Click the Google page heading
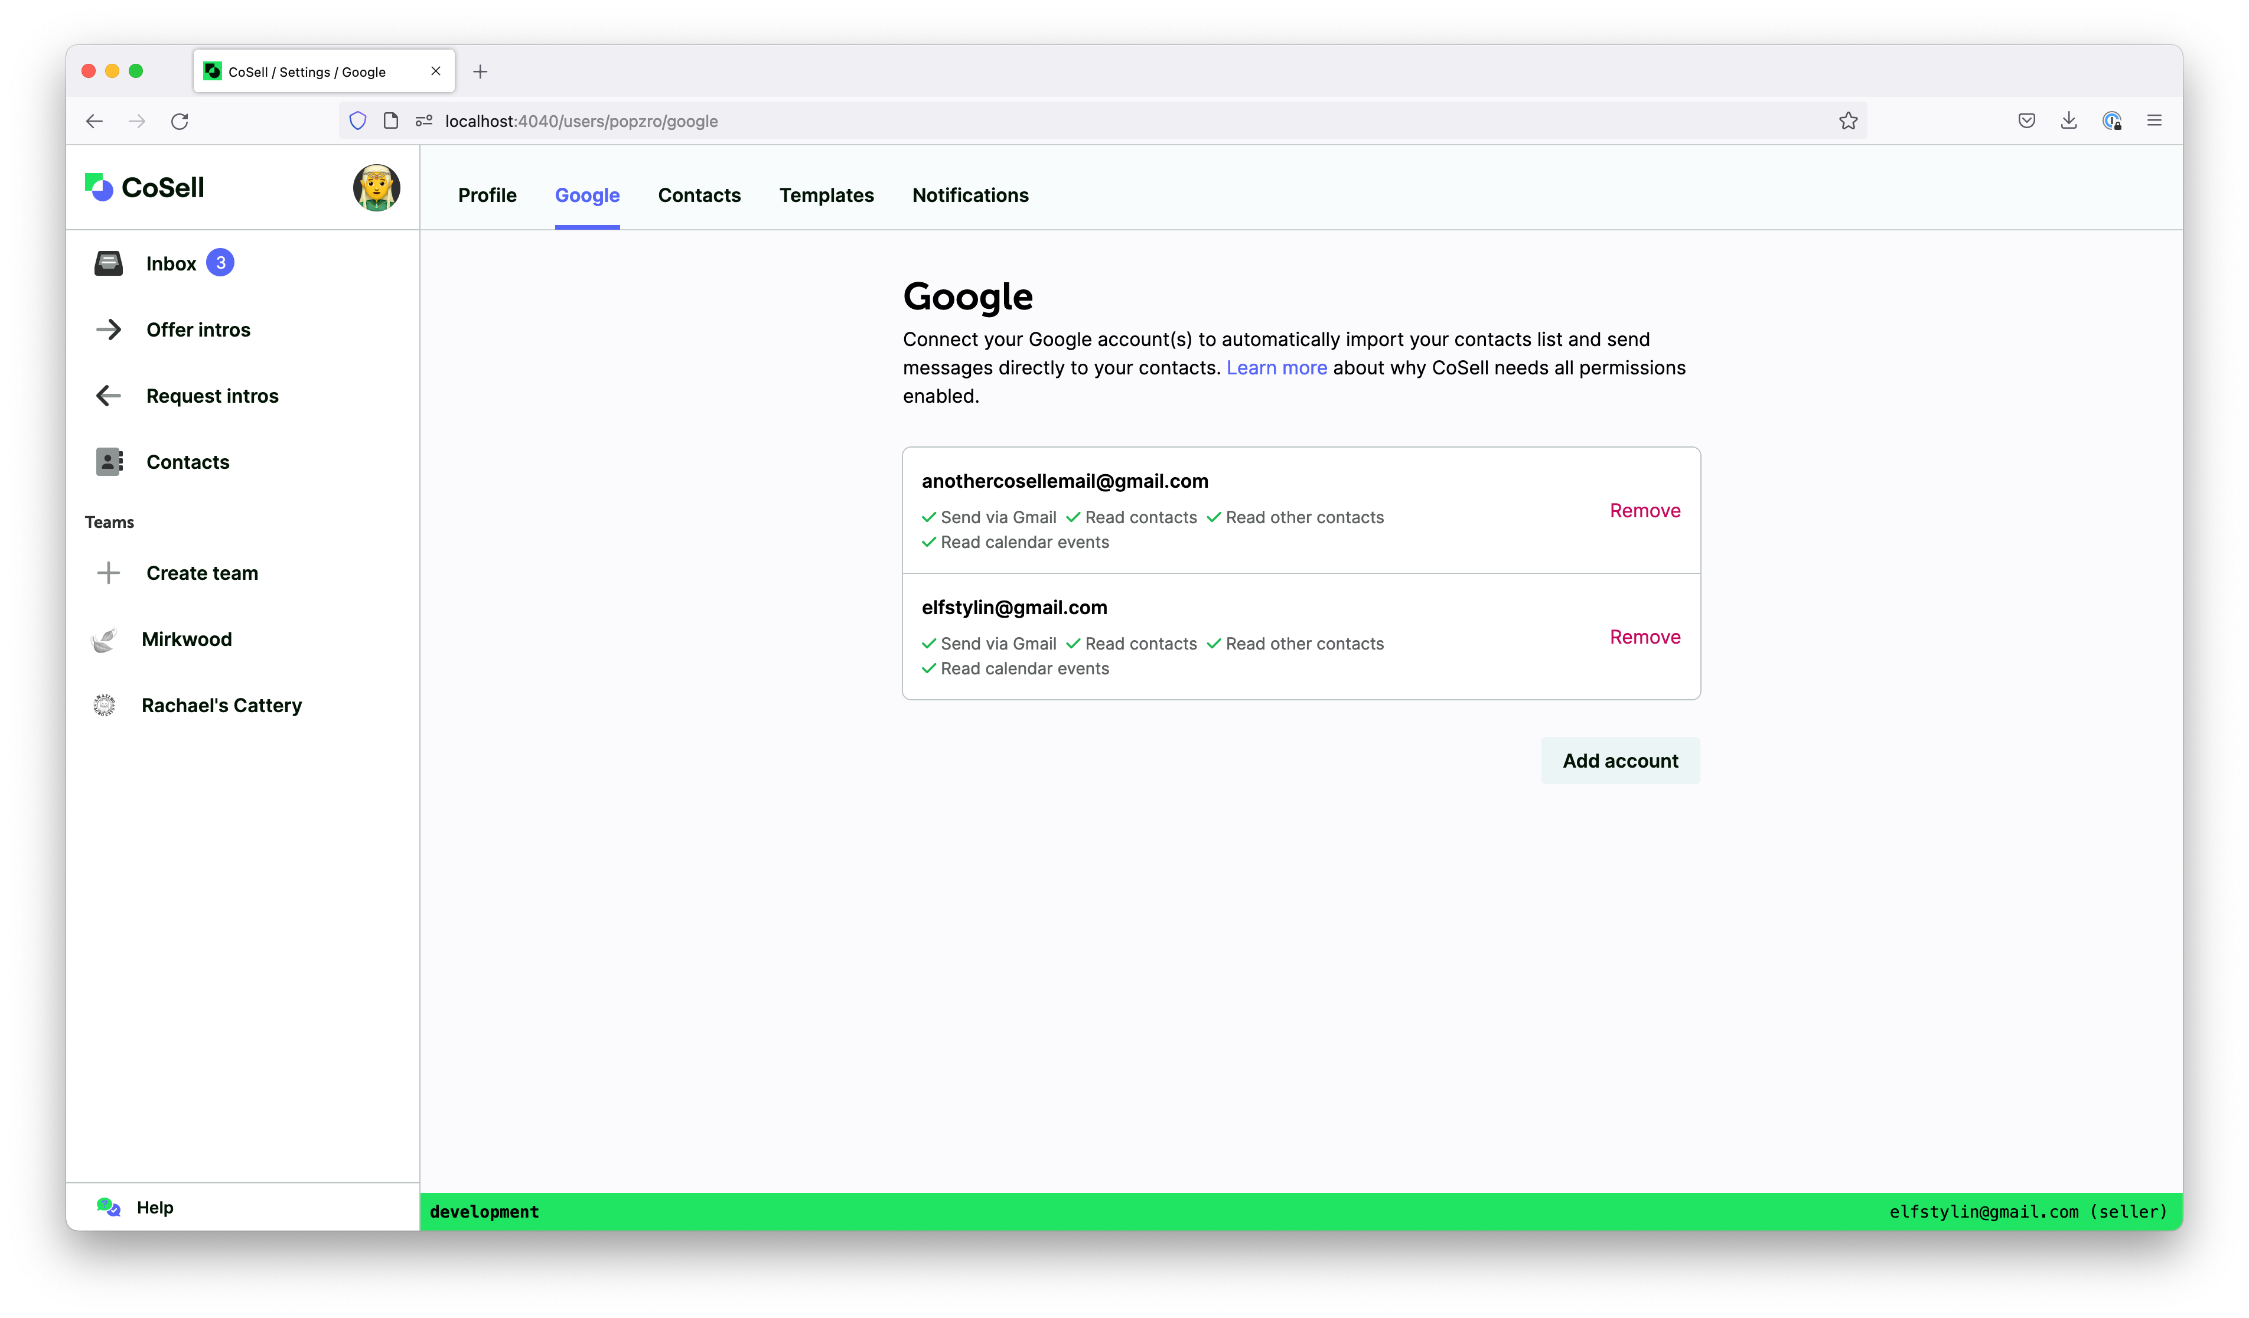Viewport: 2249px width, 1318px height. click(967, 297)
